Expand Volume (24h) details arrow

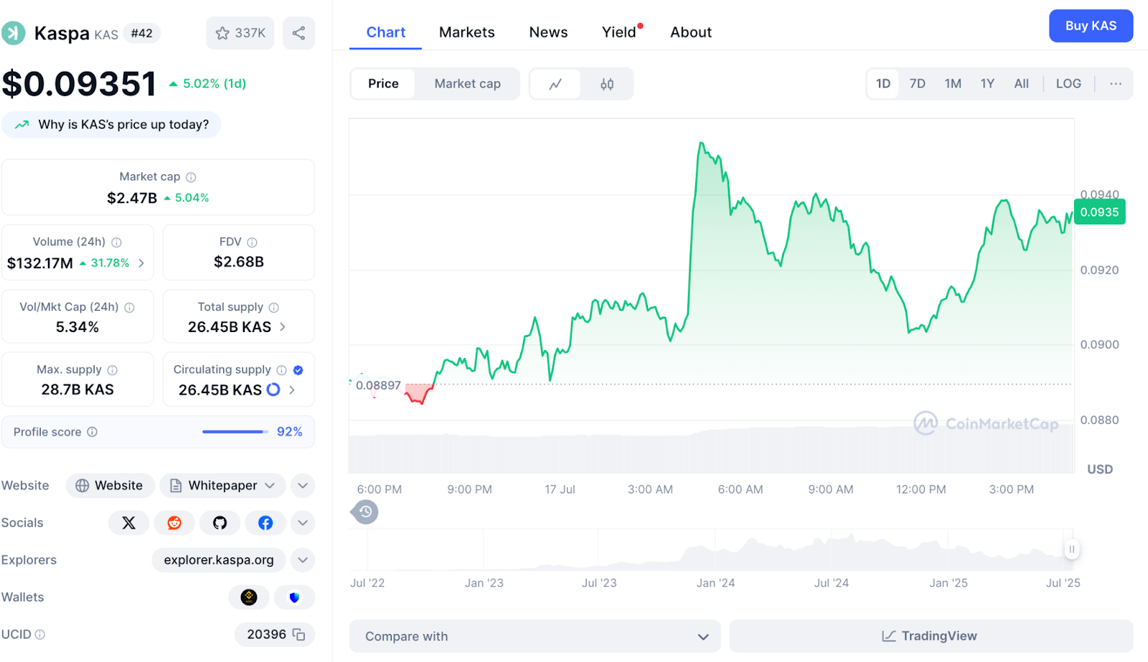coord(141,263)
